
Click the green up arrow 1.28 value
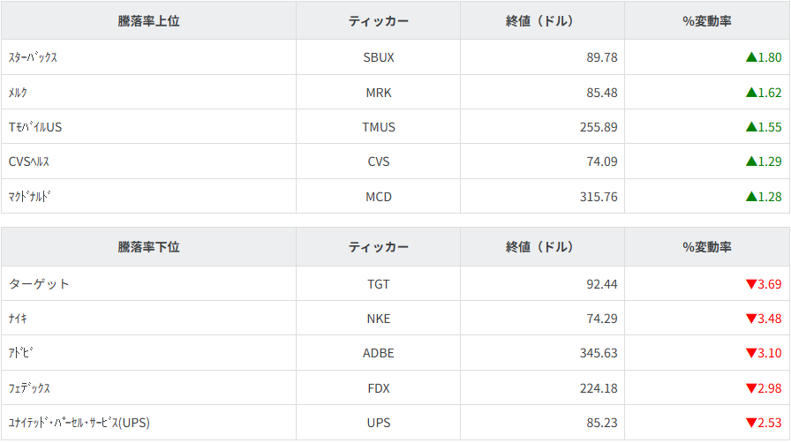pyautogui.click(x=764, y=197)
